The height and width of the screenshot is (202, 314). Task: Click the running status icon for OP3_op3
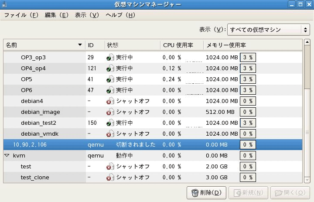pyautogui.click(x=110, y=57)
